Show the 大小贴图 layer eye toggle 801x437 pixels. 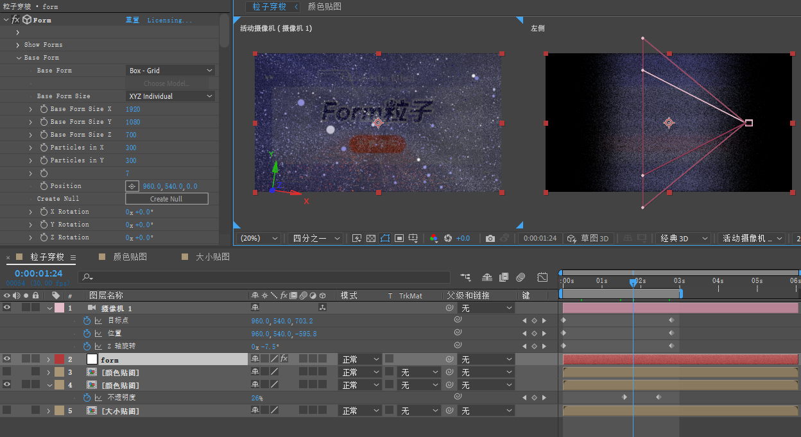pyautogui.click(x=7, y=411)
